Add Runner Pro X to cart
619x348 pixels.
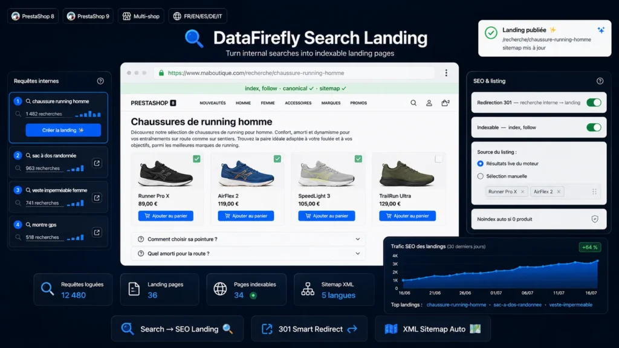click(166, 216)
